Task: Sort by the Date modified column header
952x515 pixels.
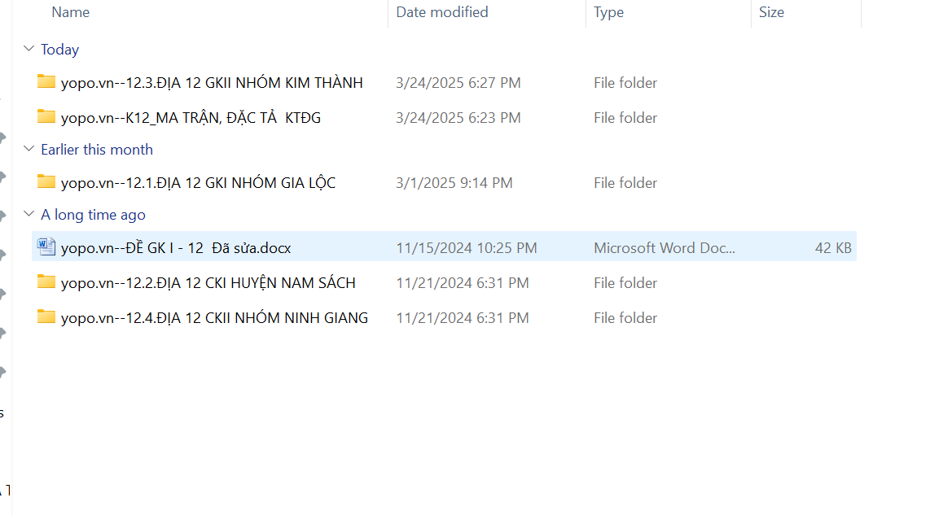Action: point(442,12)
